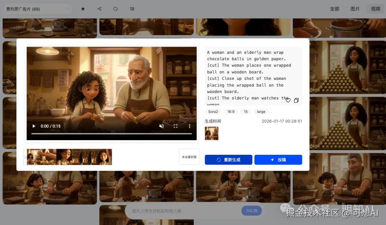Image resolution: width=386 pixels, height=225 pixels.
Task: Click the 投稿 submit button
Action: tap(278, 160)
